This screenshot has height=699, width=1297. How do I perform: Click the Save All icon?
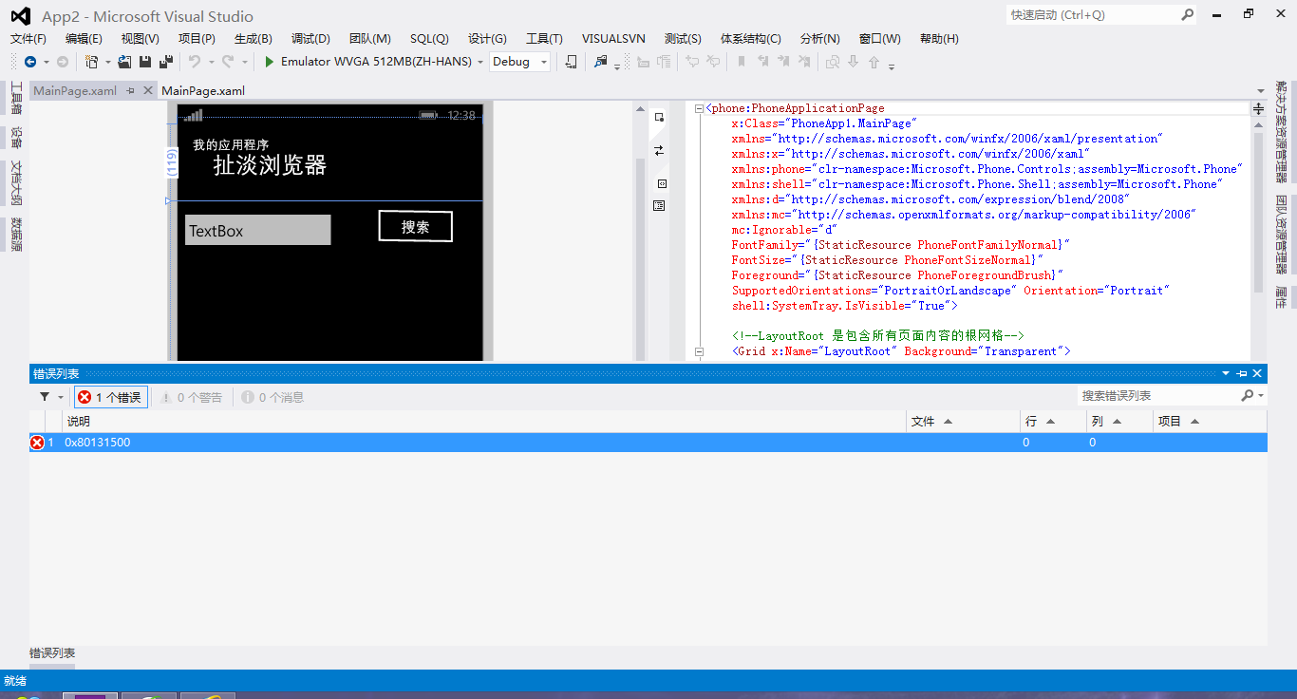[166, 62]
